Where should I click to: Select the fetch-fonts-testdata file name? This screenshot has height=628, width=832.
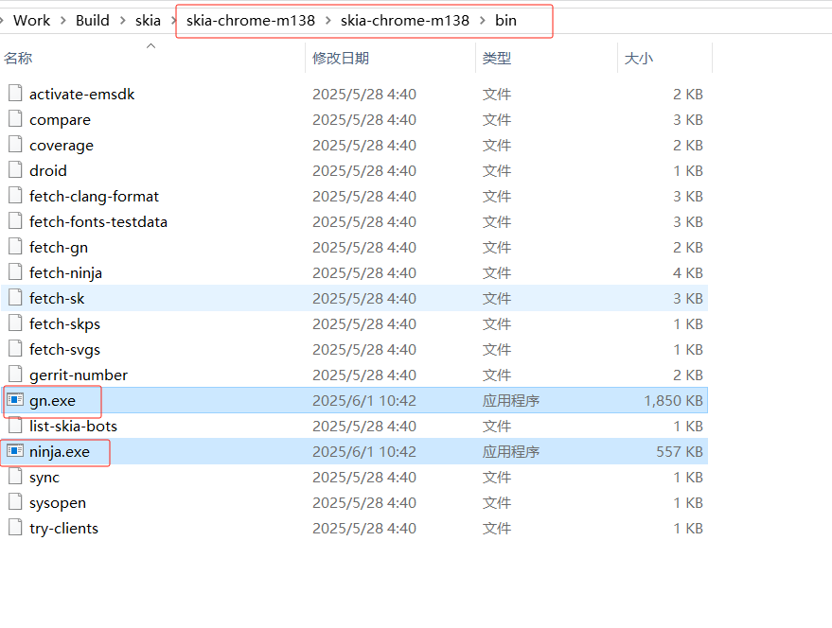(98, 221)
